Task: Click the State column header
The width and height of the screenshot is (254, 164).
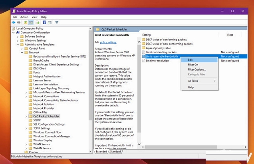Action: tap(230, 35)
